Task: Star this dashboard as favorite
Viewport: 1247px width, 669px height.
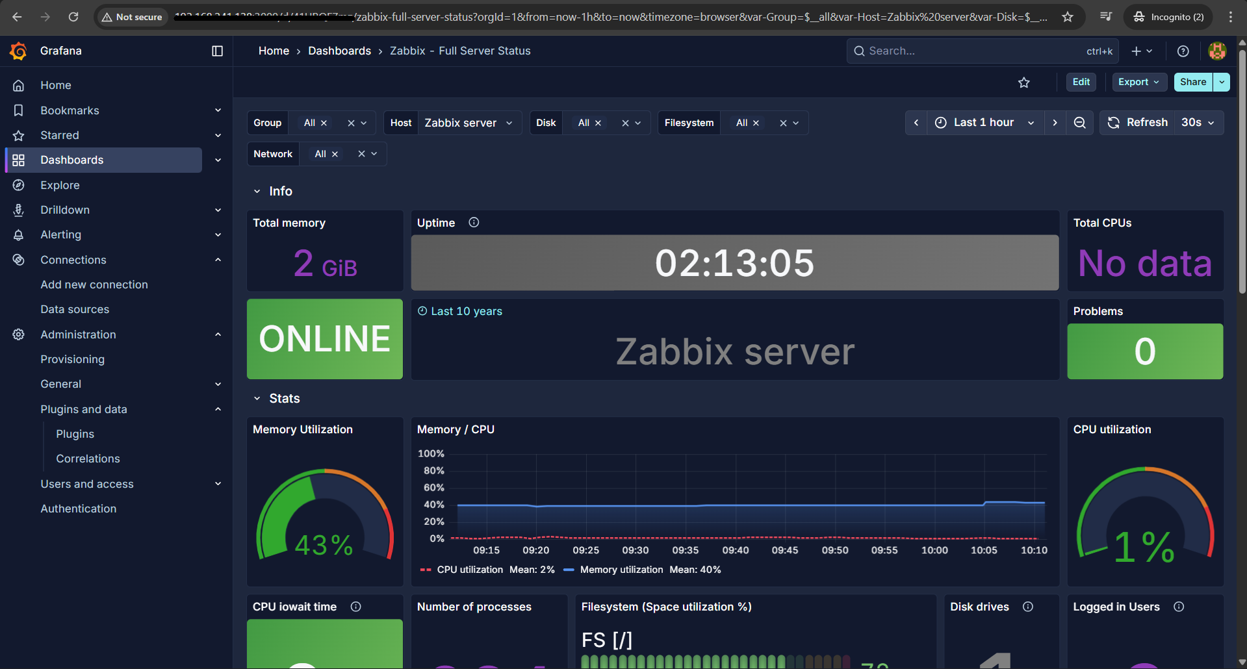Action: (1023, 82)
